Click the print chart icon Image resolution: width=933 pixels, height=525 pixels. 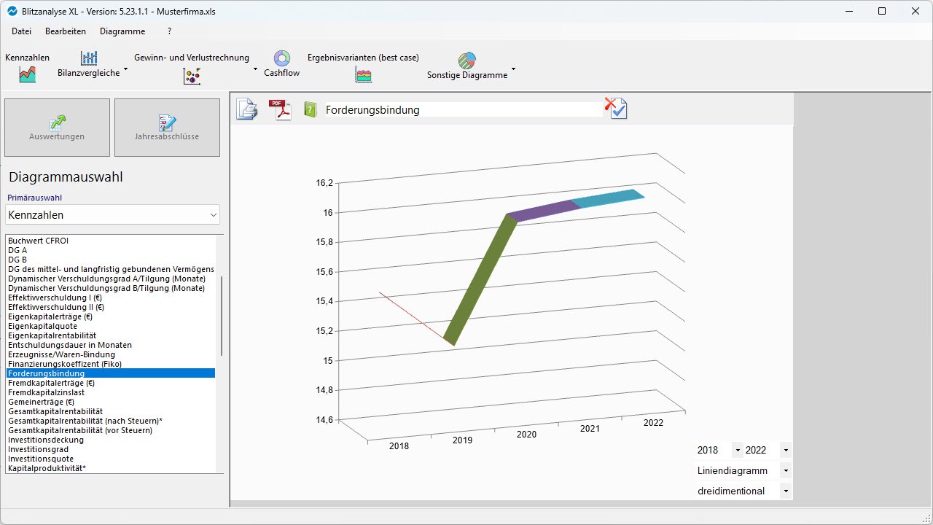[246, 109]
